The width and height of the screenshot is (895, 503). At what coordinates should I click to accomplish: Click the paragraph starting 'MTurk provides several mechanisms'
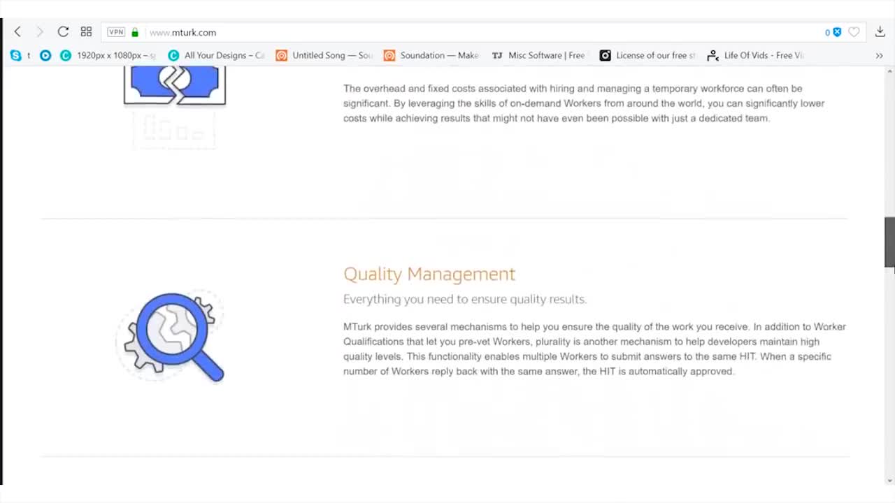594,349
